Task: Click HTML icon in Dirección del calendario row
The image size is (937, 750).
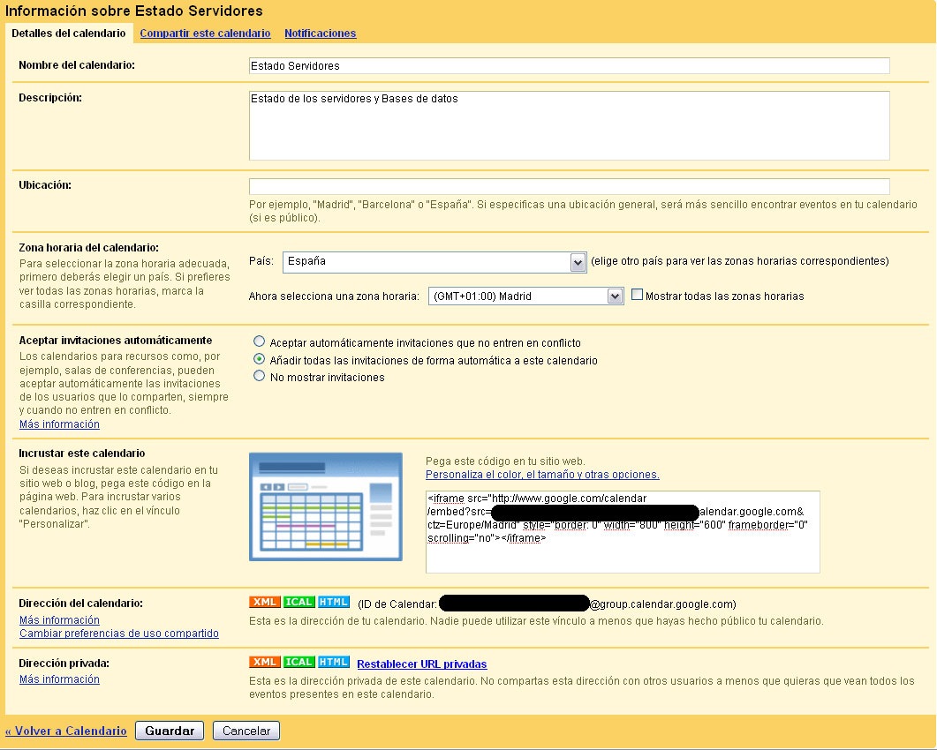Action: [x=334, y=602]
